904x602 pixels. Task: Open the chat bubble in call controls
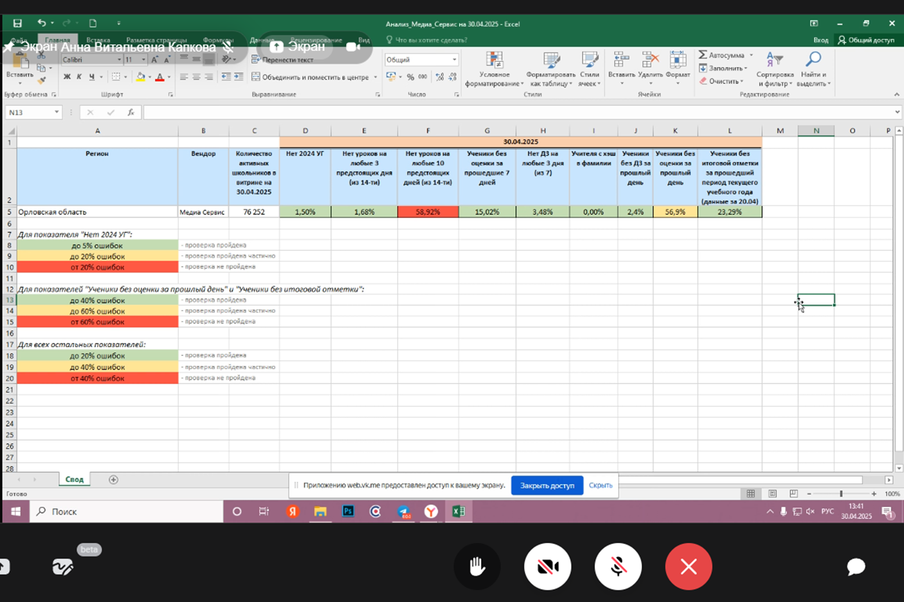coord(856,567)
